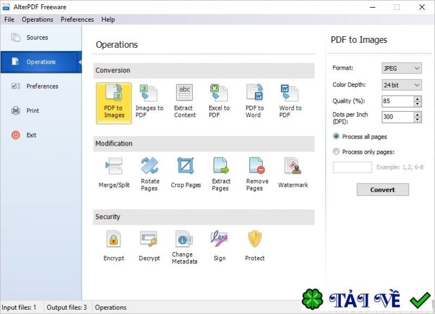Decrease the Dots per Inch value
435x314 pixels.
(x=417, y=120)
